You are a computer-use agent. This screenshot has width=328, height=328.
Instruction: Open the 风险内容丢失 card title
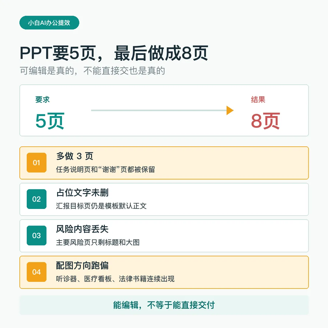coord(82,229)
